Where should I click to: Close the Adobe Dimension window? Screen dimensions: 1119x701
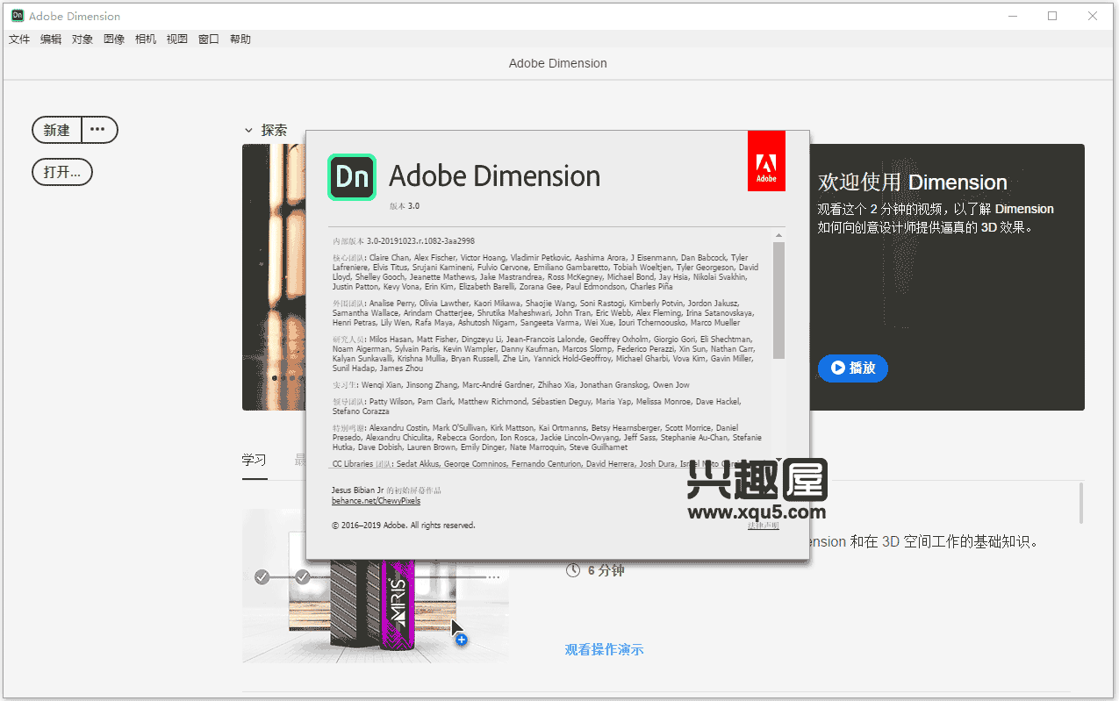pyautogui.click(x=1093, y=16)
